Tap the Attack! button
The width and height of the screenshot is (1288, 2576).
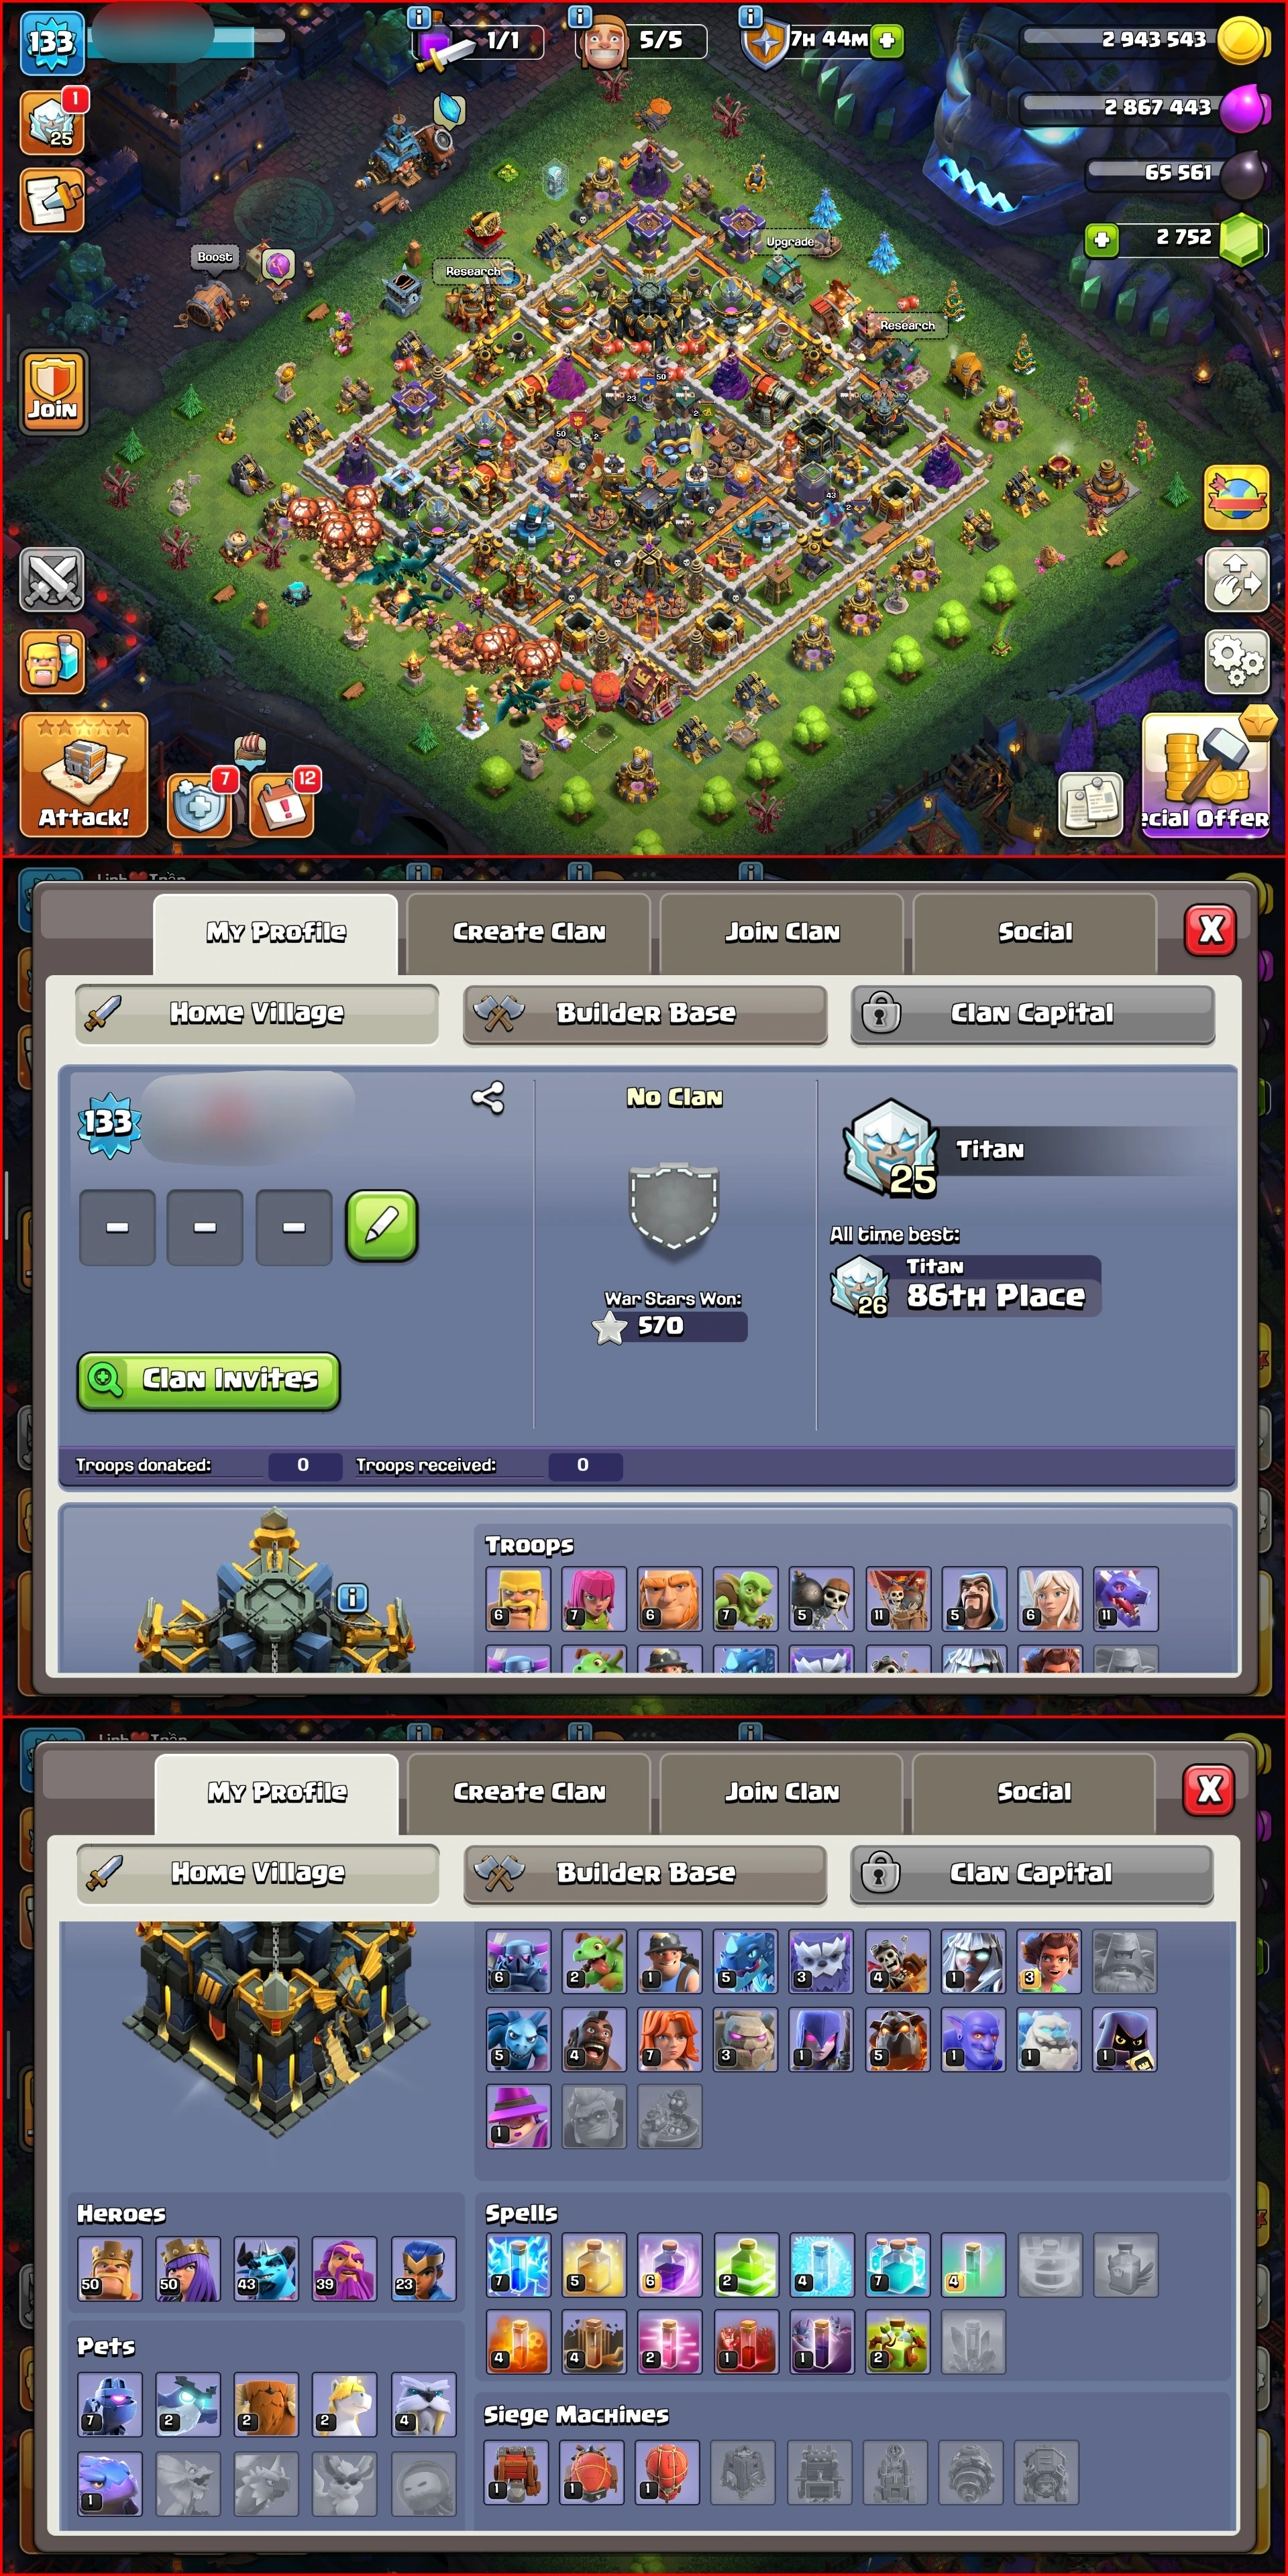click(x=84, y=775)
